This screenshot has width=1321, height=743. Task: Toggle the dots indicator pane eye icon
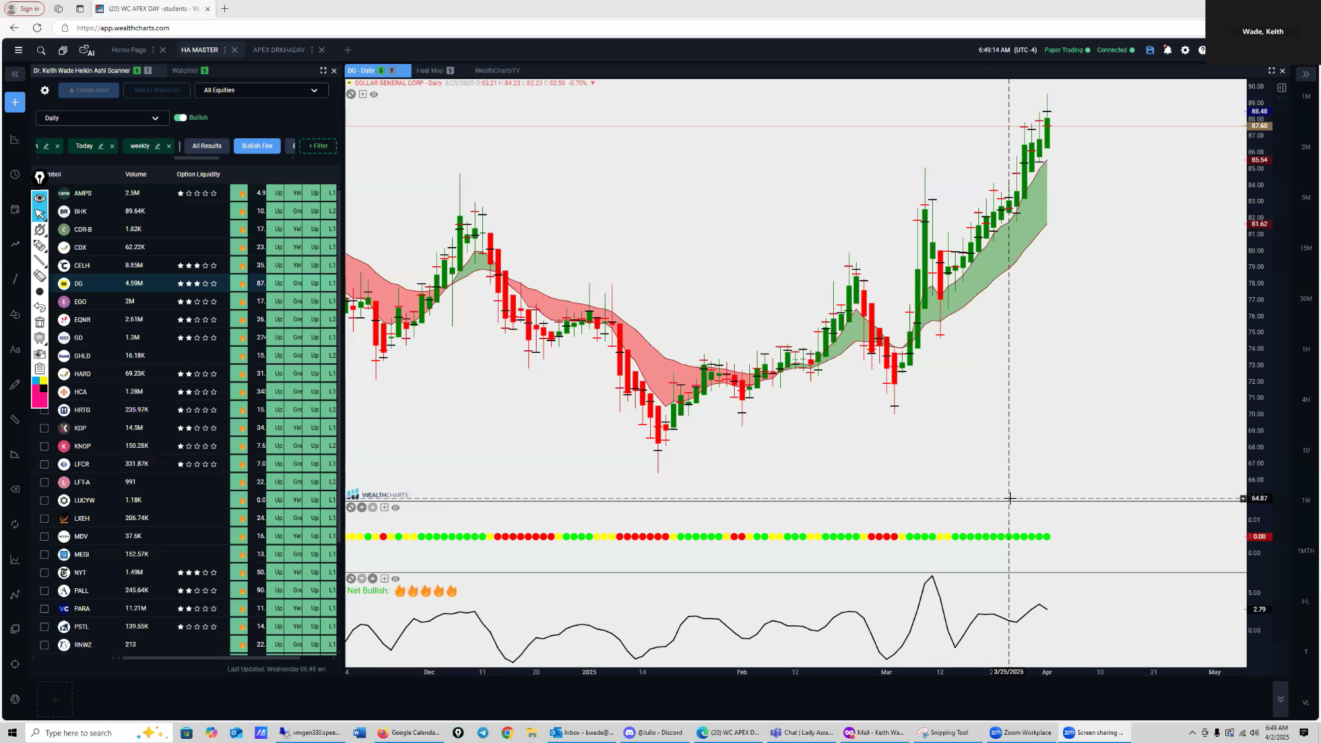(396, 508)
